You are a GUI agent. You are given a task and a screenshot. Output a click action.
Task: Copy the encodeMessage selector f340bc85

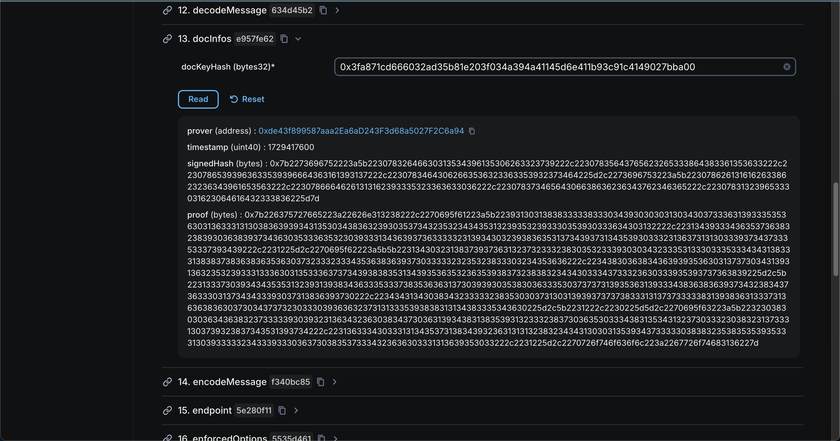click(321, 382)
